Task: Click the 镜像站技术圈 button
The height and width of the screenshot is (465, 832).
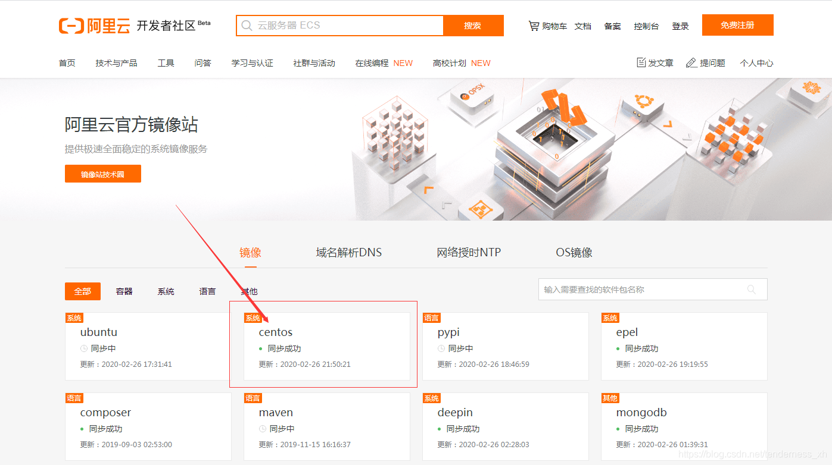Action: [103, 174]
